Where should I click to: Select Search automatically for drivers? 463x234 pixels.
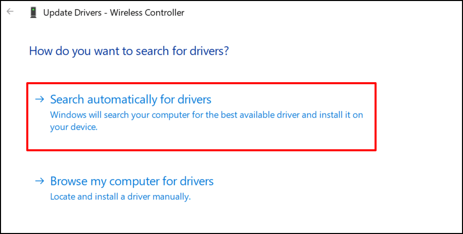tap(130, 99)
